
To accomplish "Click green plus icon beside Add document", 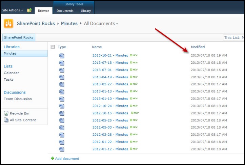I will (52, 158).
